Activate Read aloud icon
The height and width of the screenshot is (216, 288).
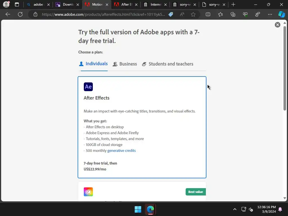click(182, 14)
